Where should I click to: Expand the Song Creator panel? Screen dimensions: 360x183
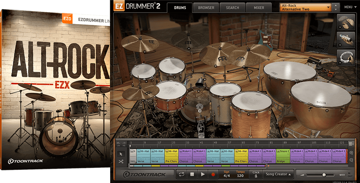click(x=278, y=174)
